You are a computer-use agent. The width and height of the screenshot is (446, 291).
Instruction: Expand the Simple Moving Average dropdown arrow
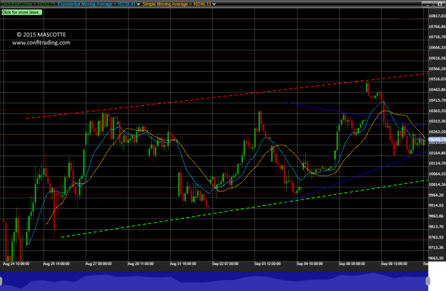tap(214, 4)
